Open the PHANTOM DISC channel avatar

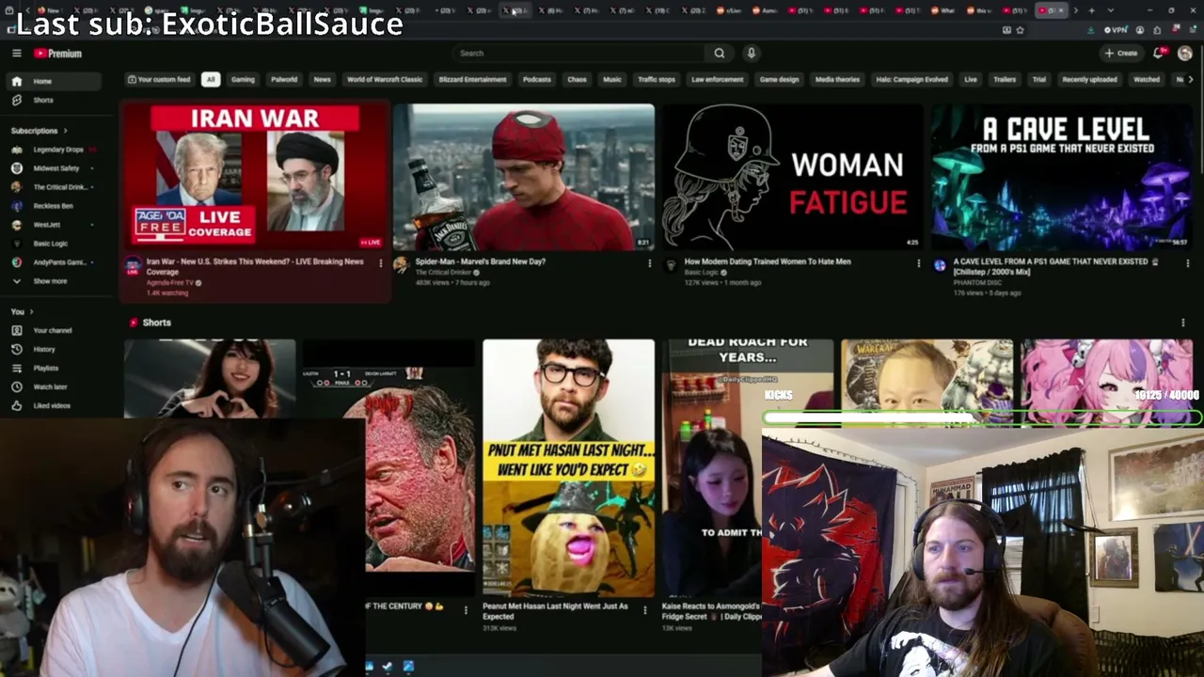(940, 266)
